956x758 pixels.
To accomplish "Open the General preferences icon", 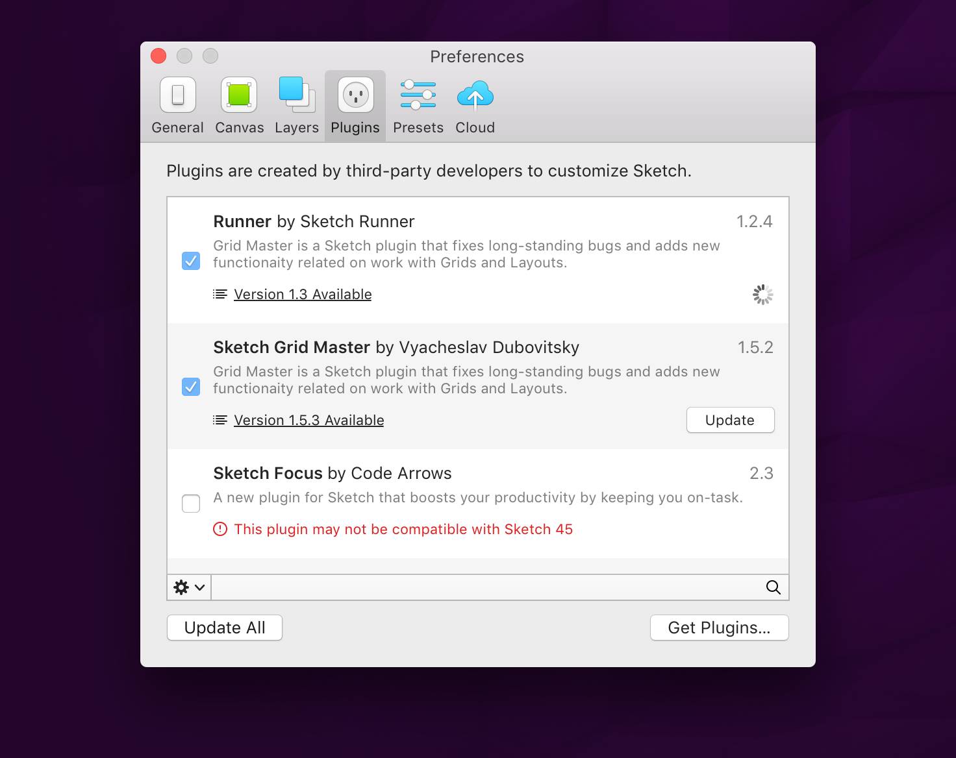I will point(178,95).
